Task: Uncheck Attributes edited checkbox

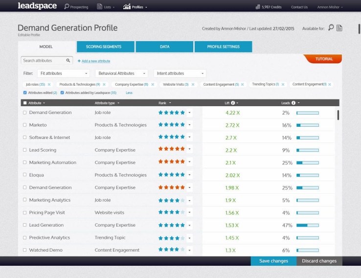Action: [x=25, y=93]
